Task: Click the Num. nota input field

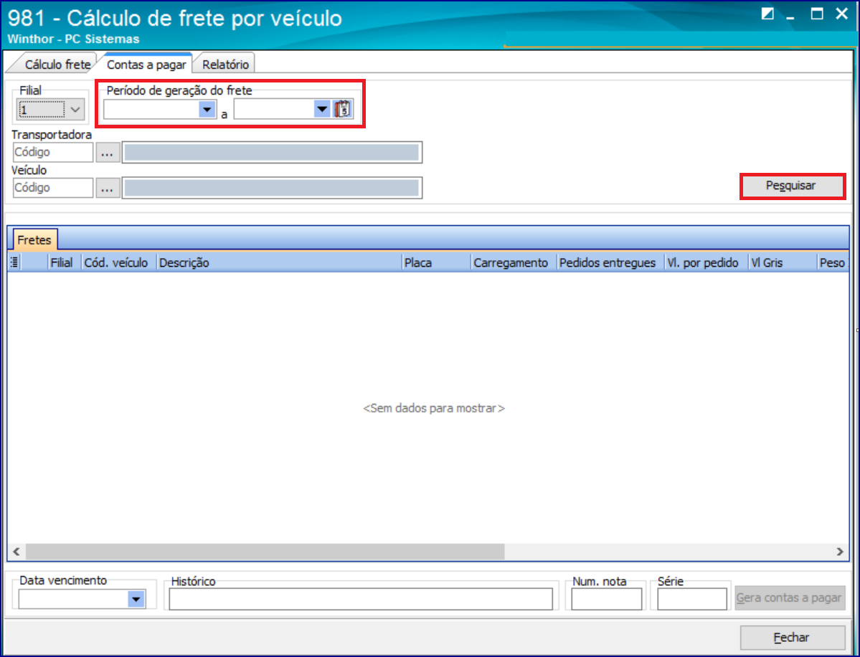Action: click(x=606, y=599)
